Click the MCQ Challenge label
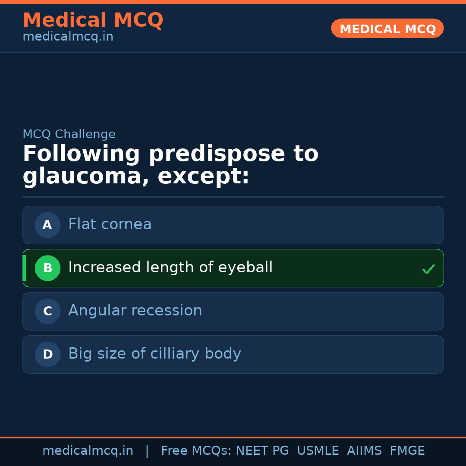The width and height of the screenshot is (466, 466). tap(69, 134)
